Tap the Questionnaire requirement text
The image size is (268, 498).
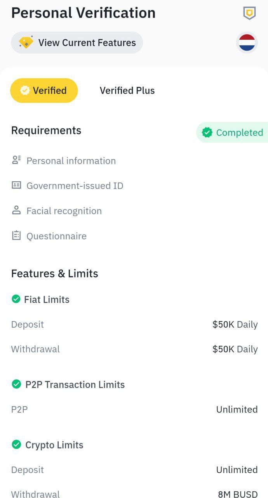[x=56, y=236]
